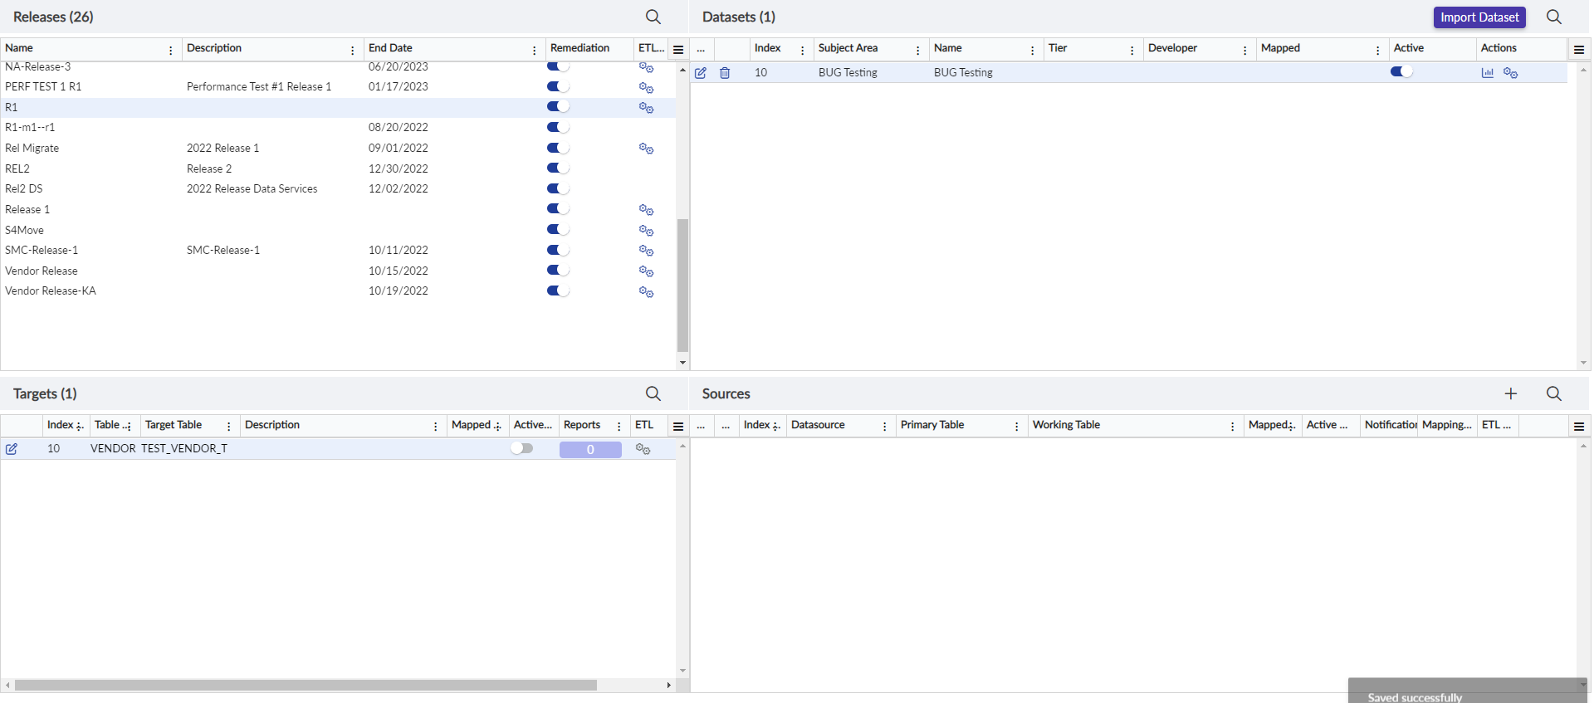Open search in Sources panel
The image size is (1594, 703).
click(1554, 393)
